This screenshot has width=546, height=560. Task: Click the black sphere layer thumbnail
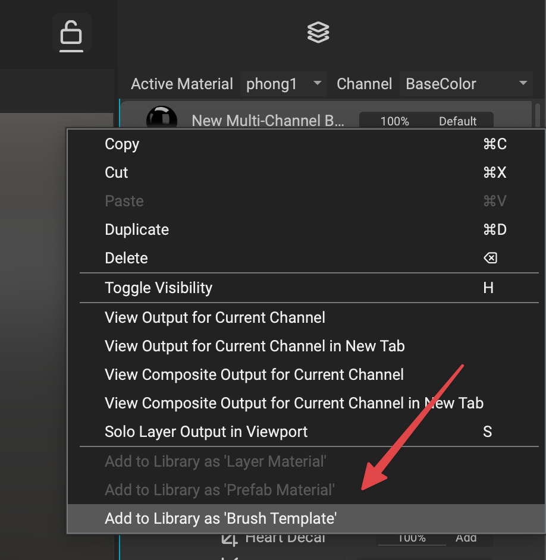click(162, 119)
